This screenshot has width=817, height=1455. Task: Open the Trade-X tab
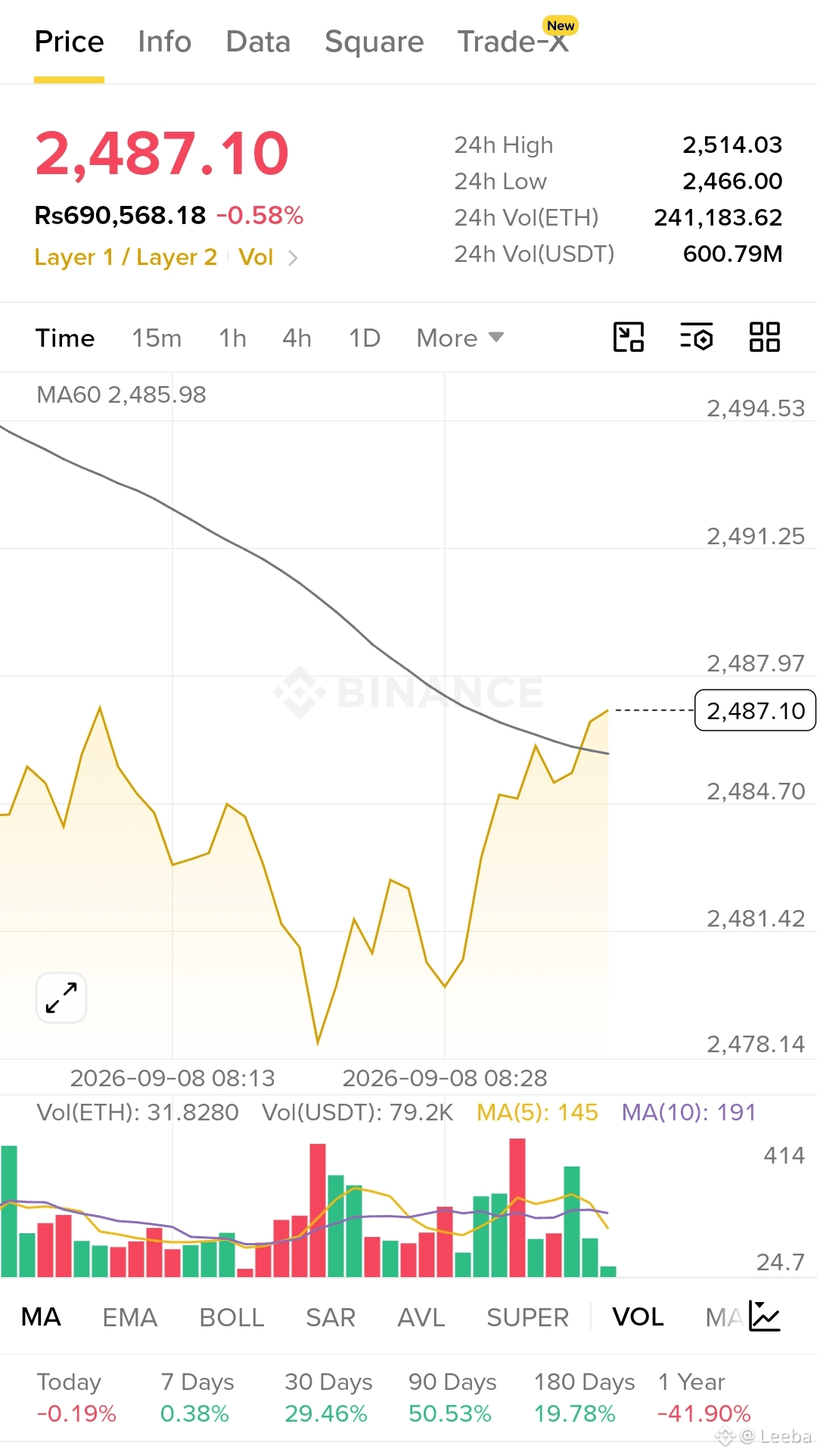tap(514, 42)
